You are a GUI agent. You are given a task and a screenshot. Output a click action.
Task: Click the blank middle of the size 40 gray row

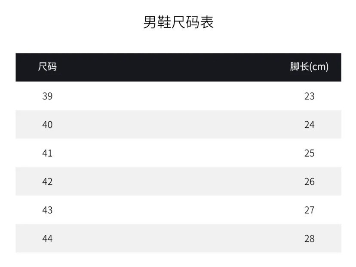coord(178,125)
